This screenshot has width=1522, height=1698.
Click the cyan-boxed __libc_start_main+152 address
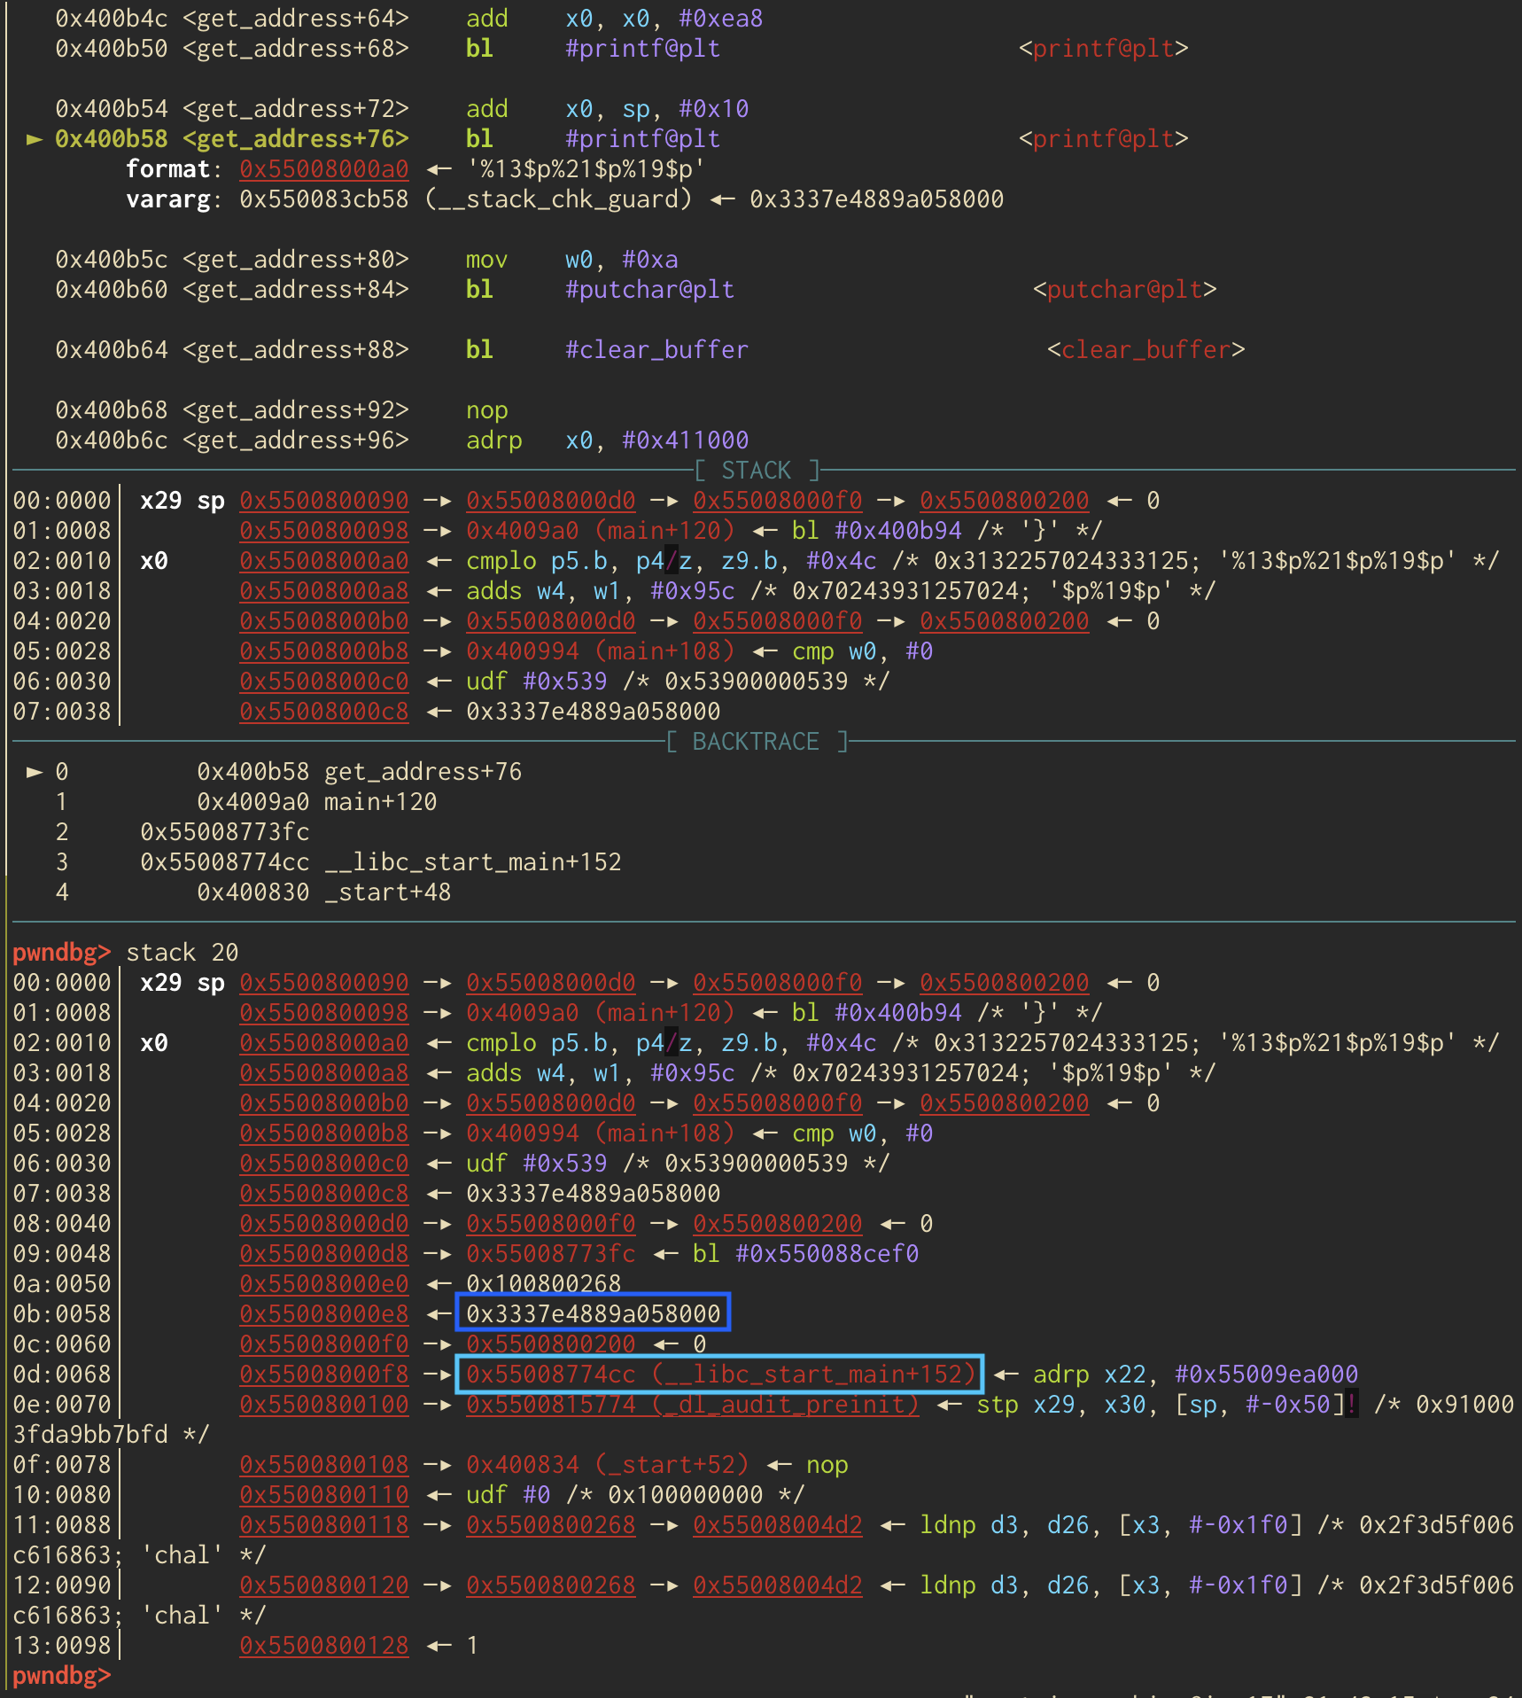[719, 1374]
